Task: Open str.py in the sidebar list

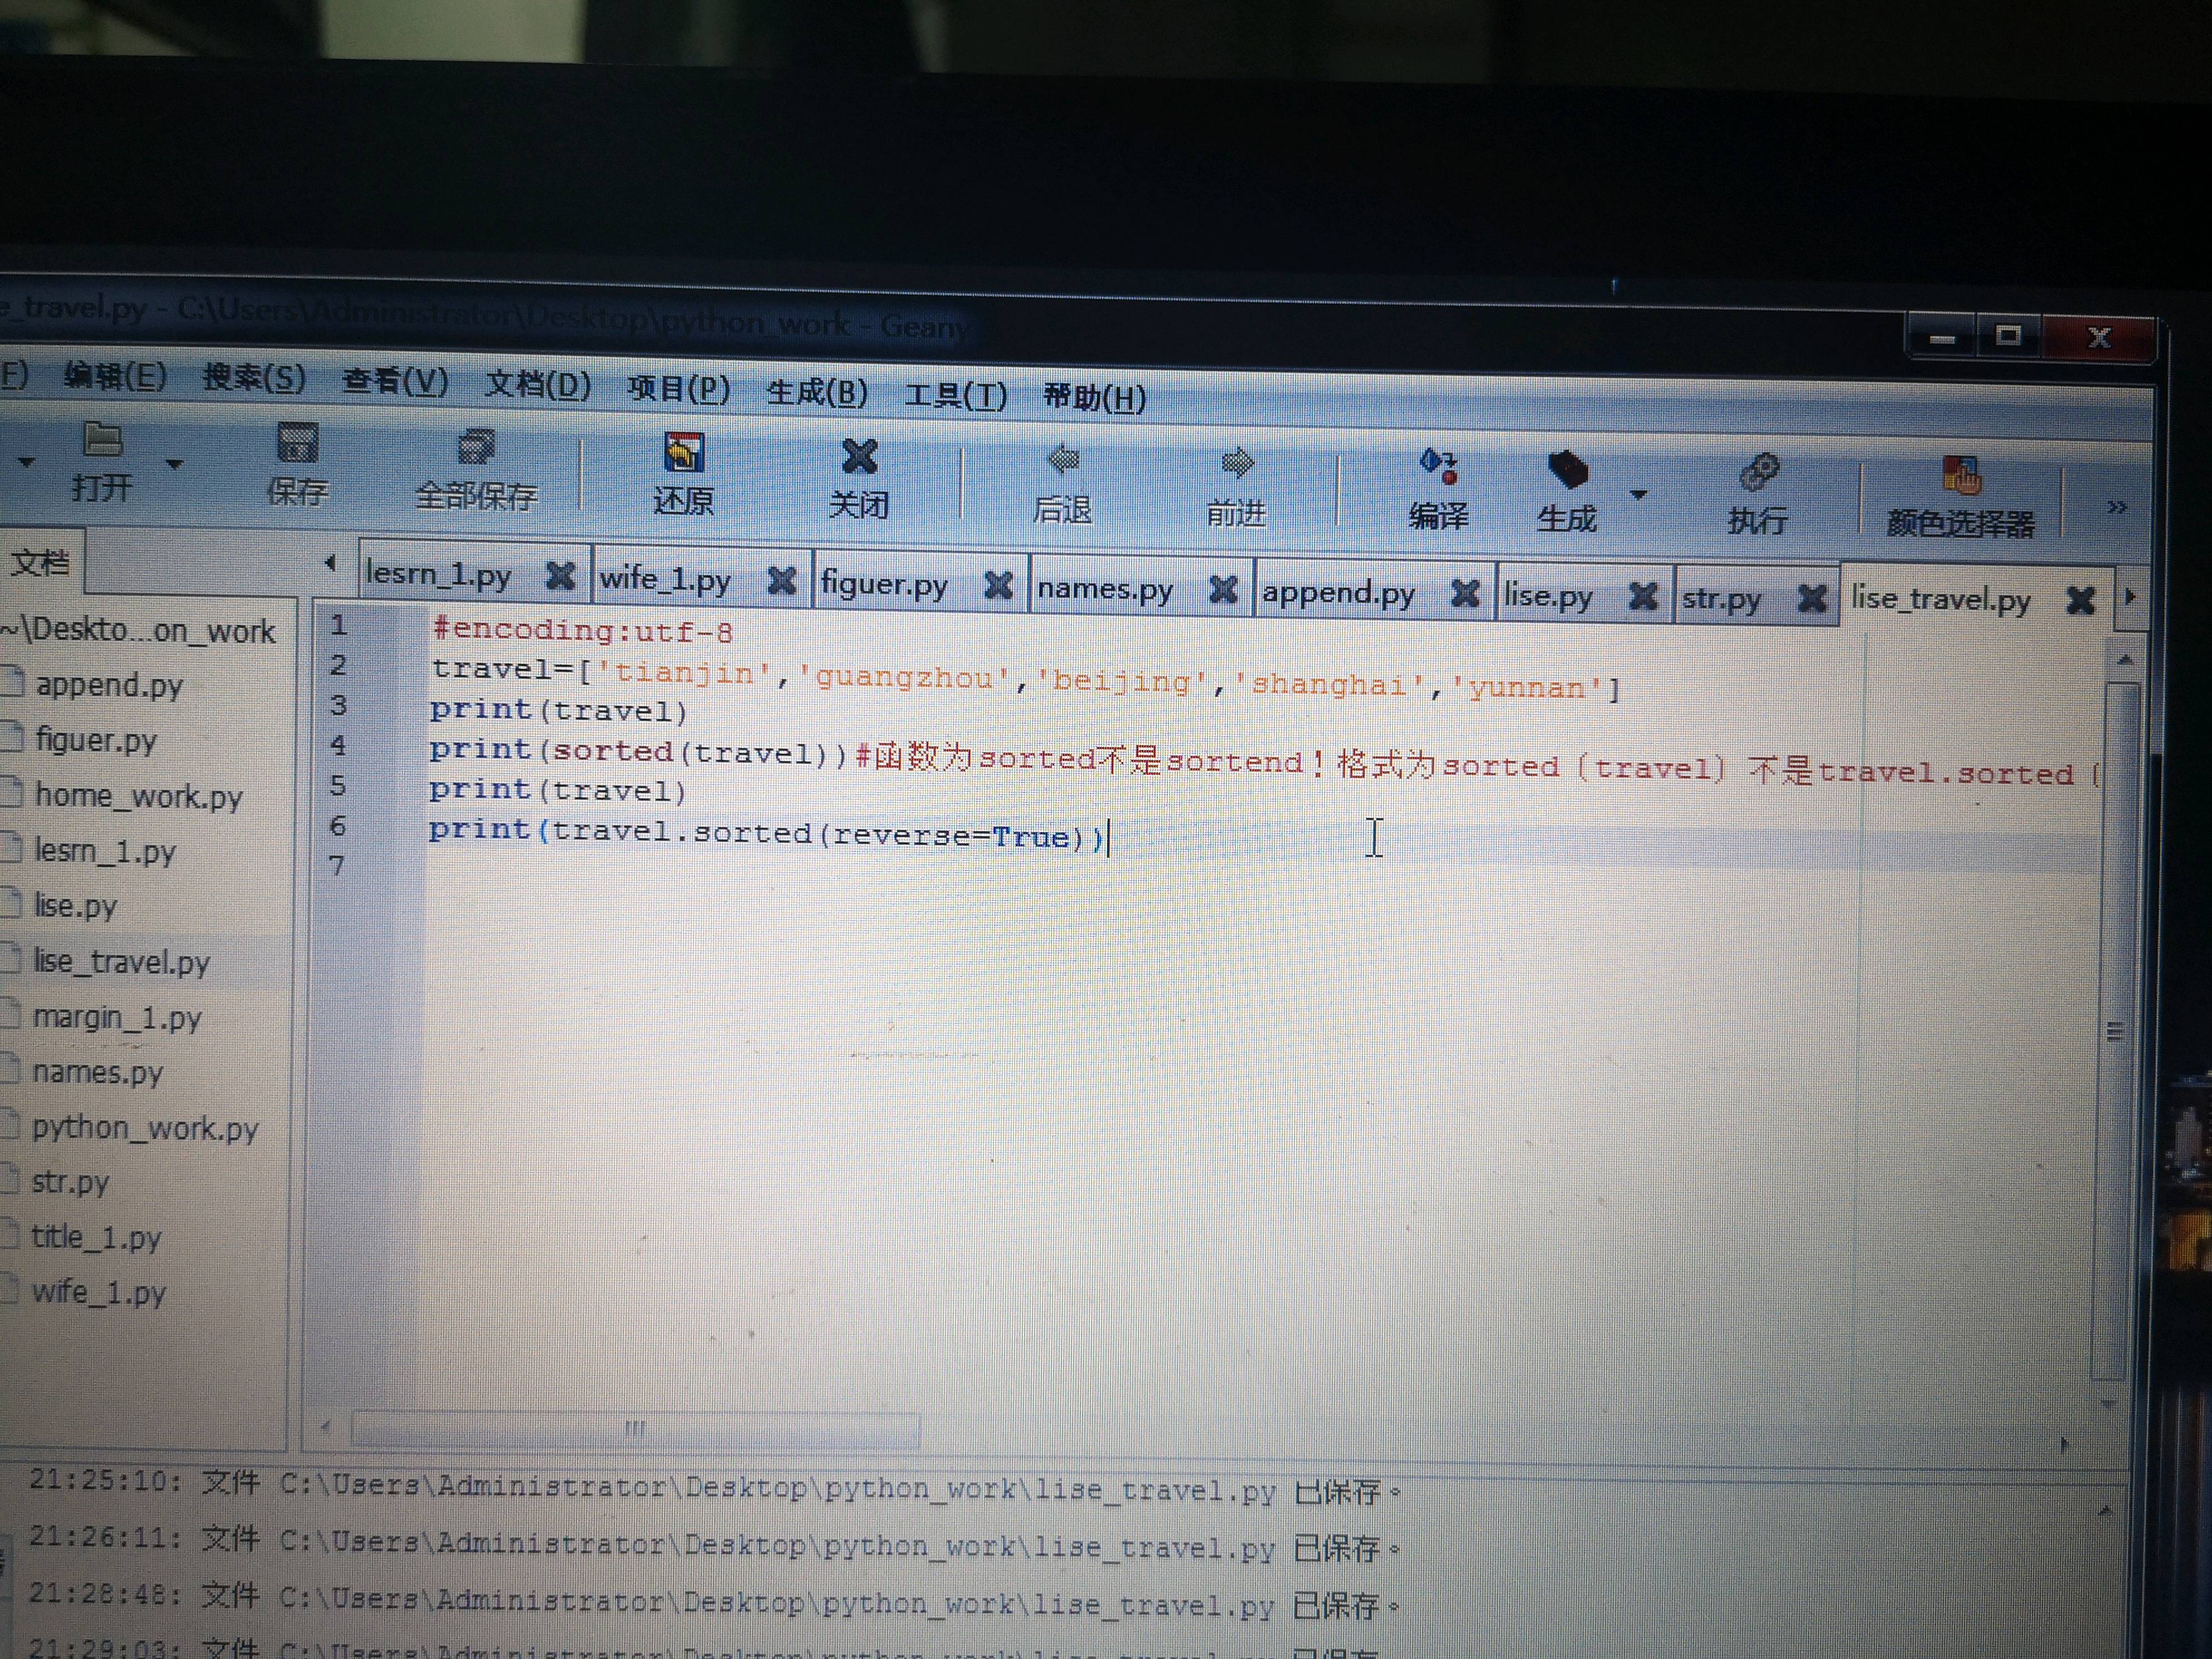Action: (70, 1183)
